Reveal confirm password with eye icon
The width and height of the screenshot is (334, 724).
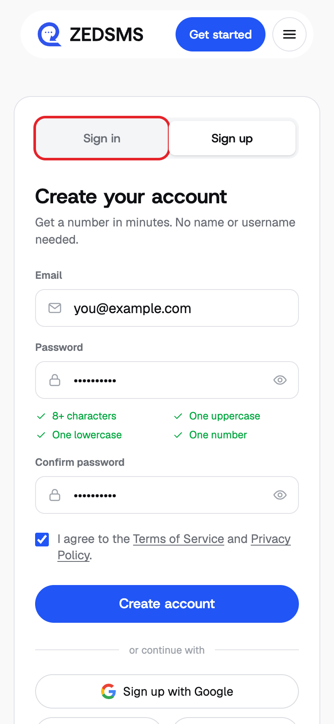280,495
